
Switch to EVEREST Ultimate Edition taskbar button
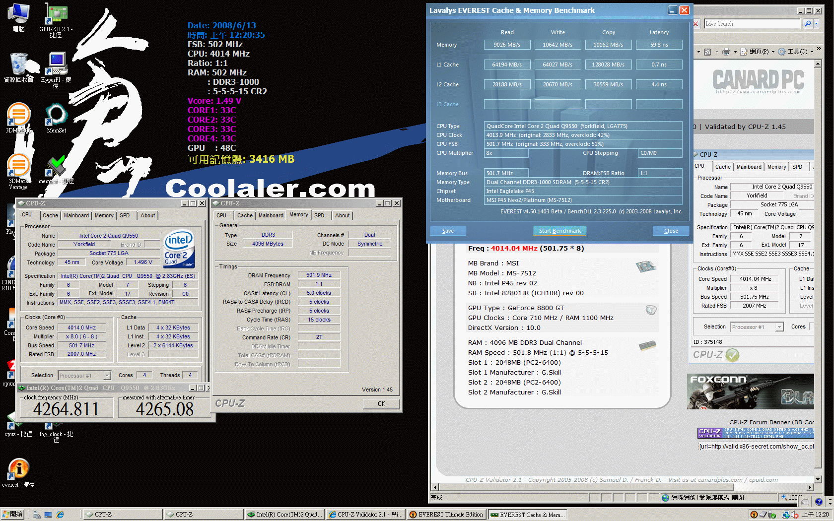coord(446,515)
